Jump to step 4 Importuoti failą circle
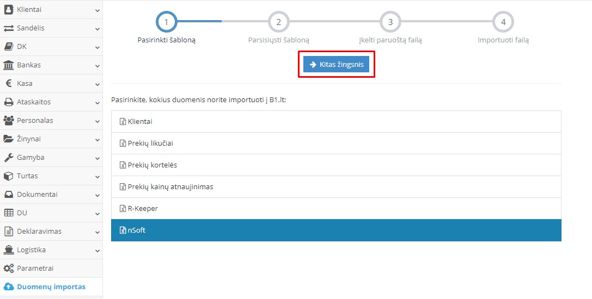 point(503,22)
